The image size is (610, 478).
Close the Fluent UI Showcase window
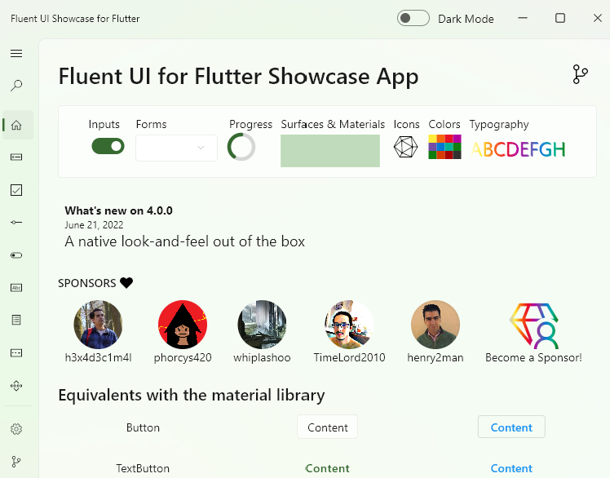pos(598,18)
